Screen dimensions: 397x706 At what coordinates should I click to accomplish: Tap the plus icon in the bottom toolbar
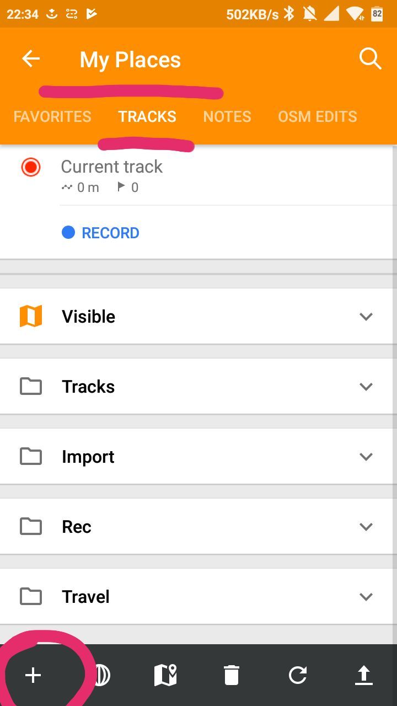point(33,675)
